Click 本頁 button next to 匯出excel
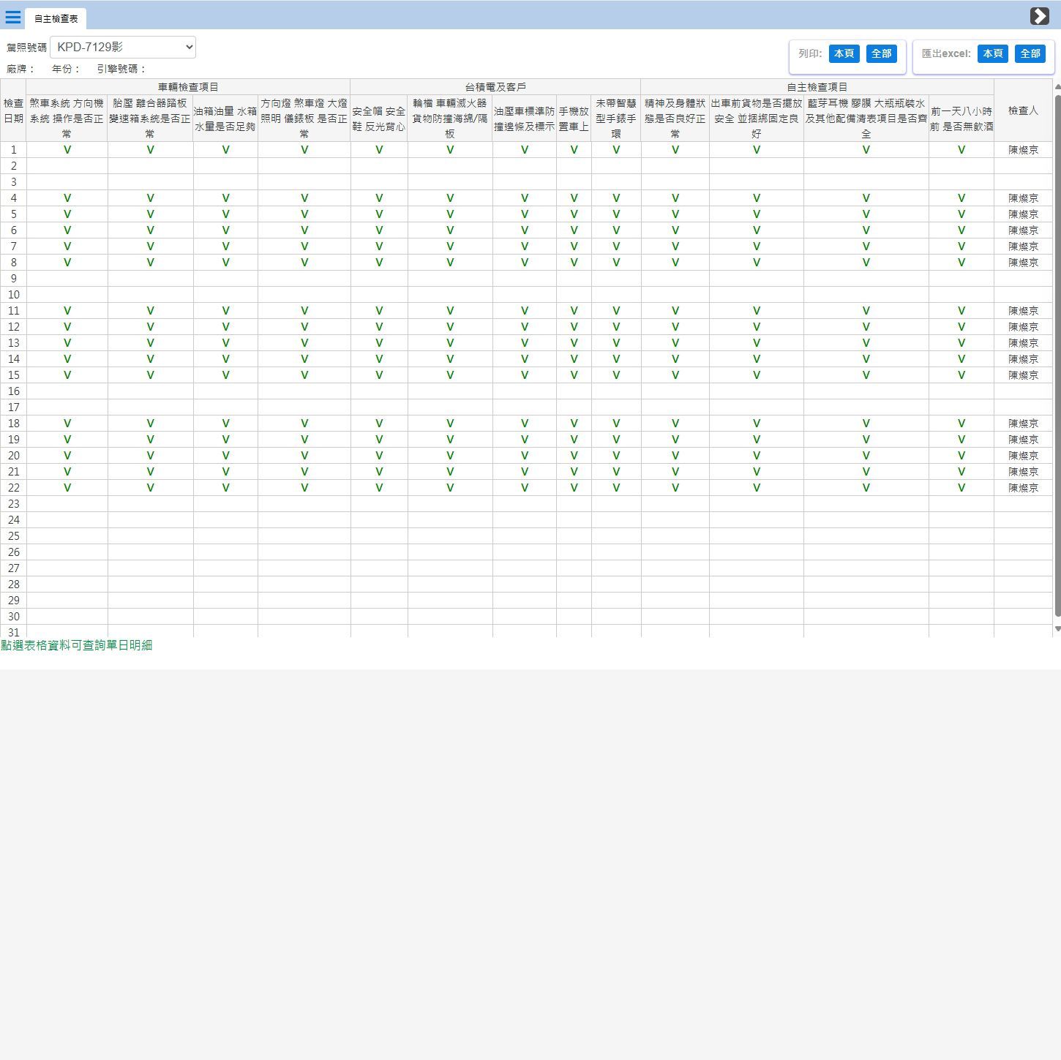The image size is (1061, 1060). (x=993, y=53)
